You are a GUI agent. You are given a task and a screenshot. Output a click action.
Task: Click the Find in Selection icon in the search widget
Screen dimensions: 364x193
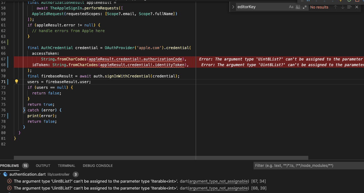pos(350,7)
